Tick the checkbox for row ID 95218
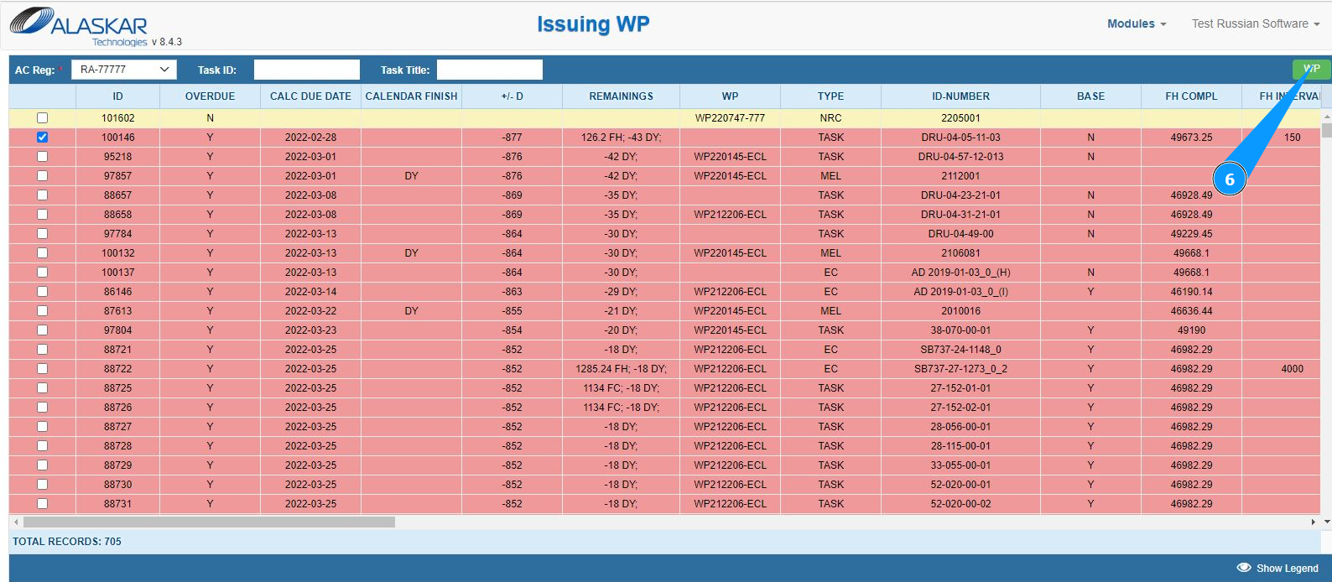1332x582 pixels. (43, 157)
